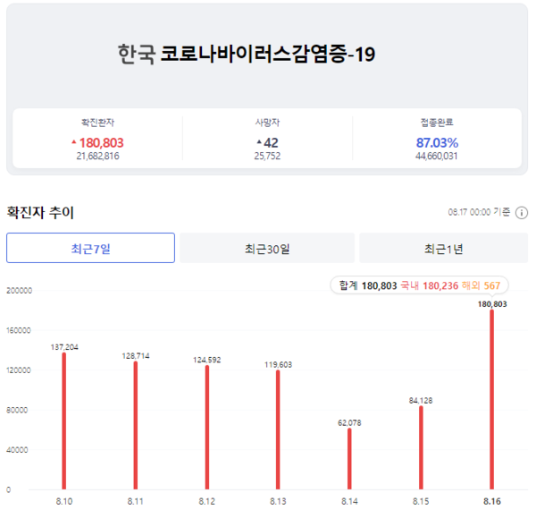Click the deaths increase value 42

(x=271, y=143)
